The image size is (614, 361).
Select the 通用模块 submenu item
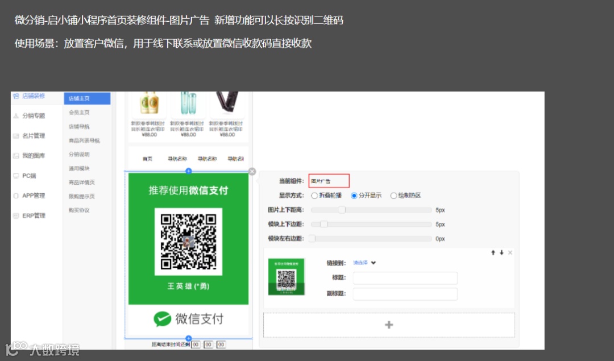pos(79,168)
